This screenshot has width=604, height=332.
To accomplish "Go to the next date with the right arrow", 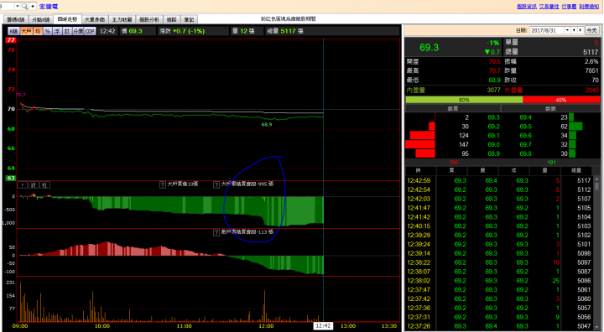I will [x=581, y=30].
